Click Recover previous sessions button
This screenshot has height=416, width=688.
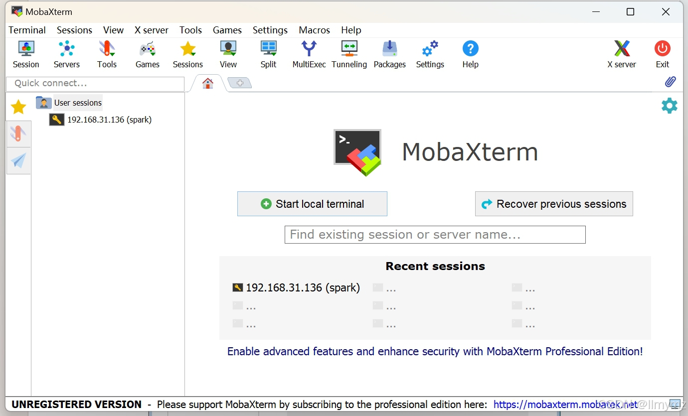(554, 204)
